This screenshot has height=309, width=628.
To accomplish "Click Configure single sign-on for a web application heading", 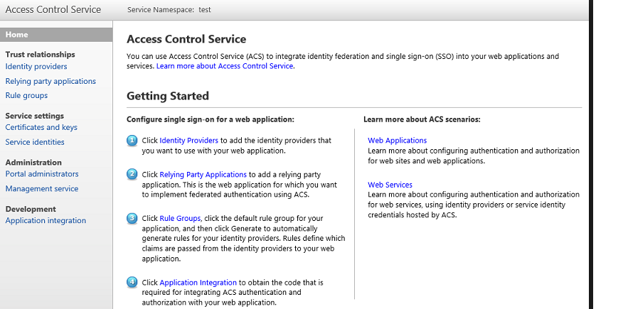I will (211, 119).
